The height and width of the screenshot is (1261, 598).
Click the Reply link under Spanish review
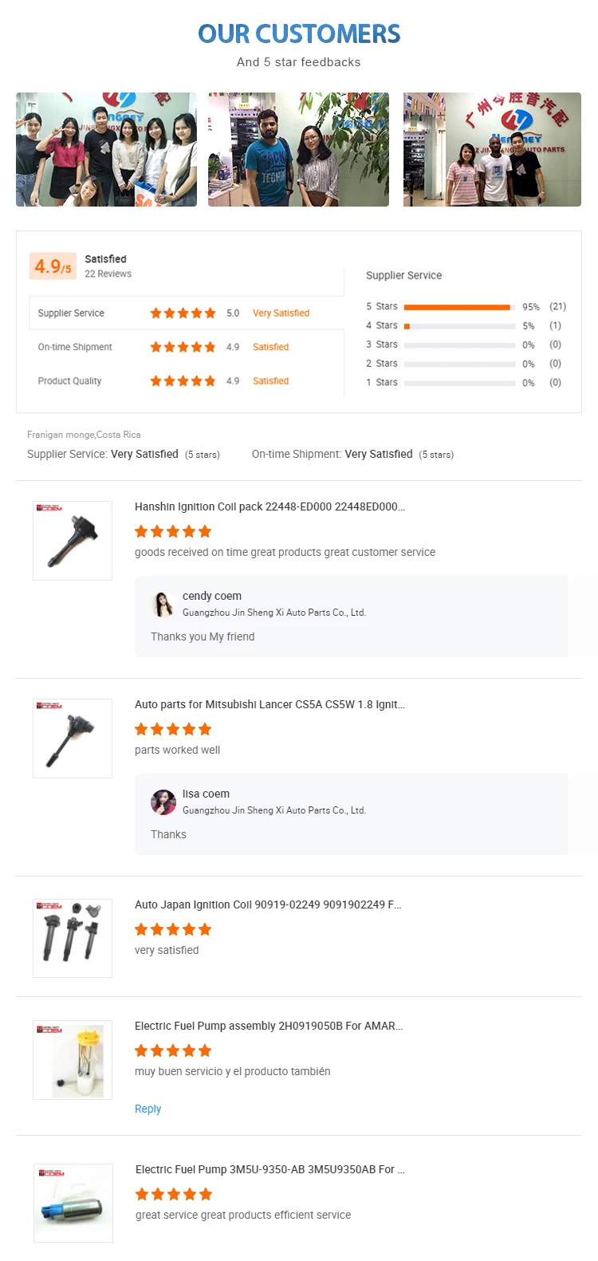148,1109
